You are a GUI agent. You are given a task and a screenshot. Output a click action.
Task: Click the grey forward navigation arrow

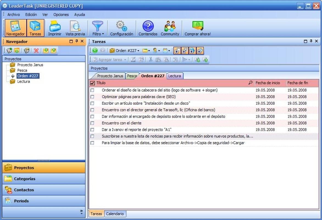tap(102, 50)
